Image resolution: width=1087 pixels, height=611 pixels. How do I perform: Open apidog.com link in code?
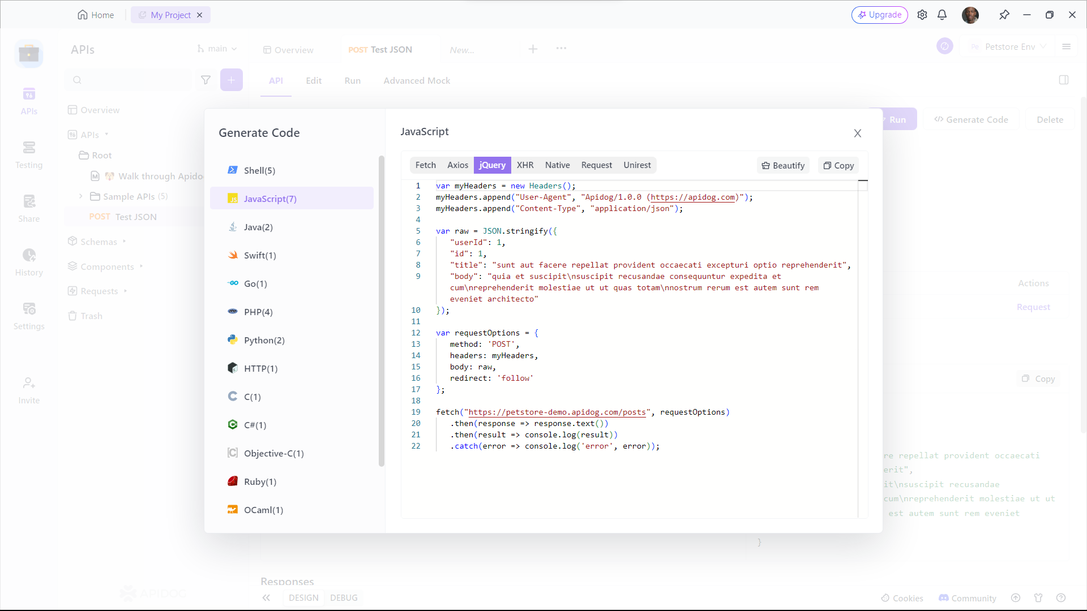point(693,197)
